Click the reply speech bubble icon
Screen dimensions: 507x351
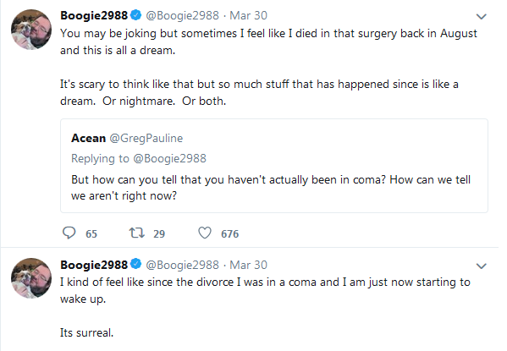click(x=69, y=233)
